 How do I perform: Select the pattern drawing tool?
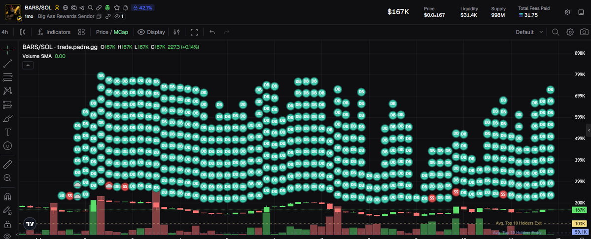tap(7, 91)
